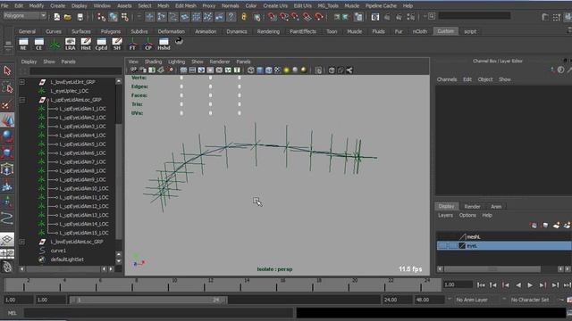Click the eyeL layer color swatch

point(462,246)
